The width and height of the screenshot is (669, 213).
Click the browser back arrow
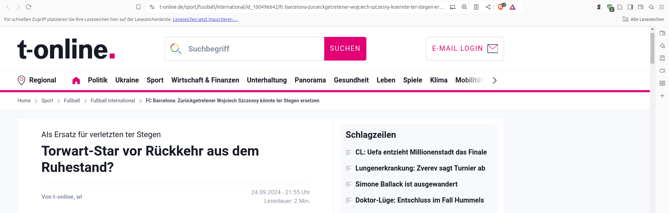(8, 7)
